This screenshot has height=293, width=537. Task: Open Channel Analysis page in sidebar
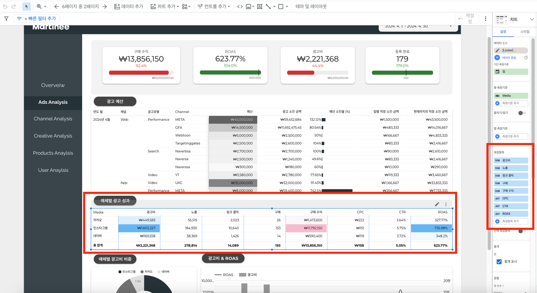(53, 119)
